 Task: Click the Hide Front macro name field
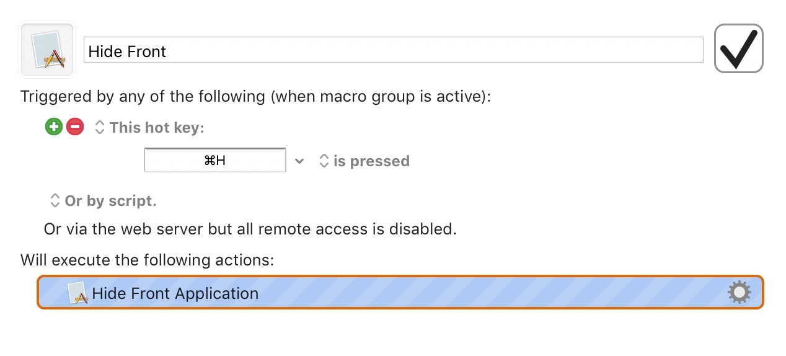(x=394, y=50)
